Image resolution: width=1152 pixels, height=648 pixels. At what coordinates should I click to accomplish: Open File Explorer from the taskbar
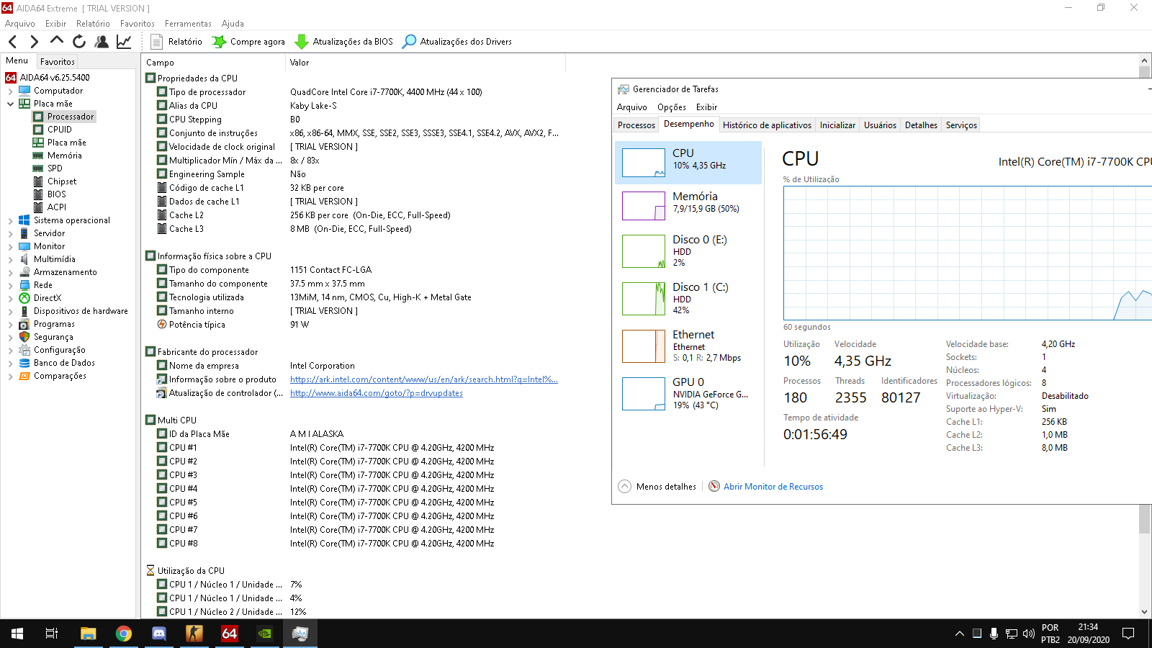point(88,634)
